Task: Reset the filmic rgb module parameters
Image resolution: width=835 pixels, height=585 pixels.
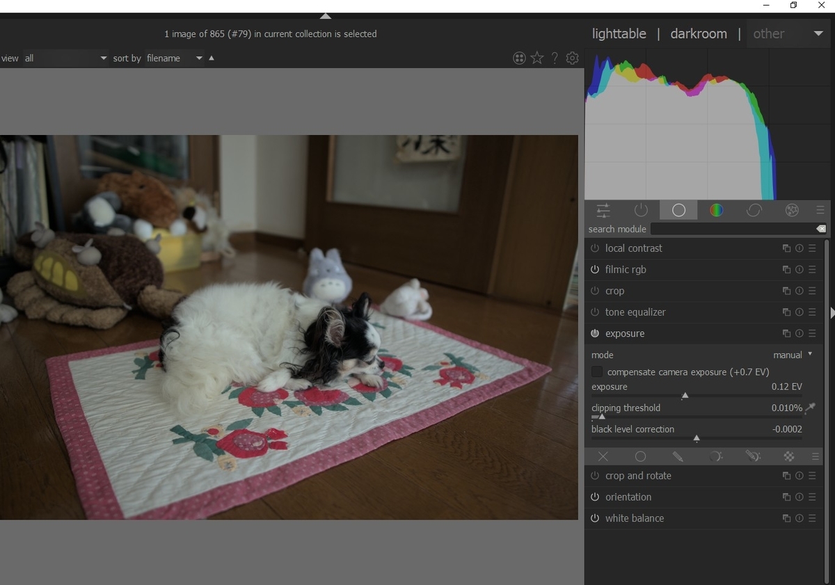Action: (800, 270)
